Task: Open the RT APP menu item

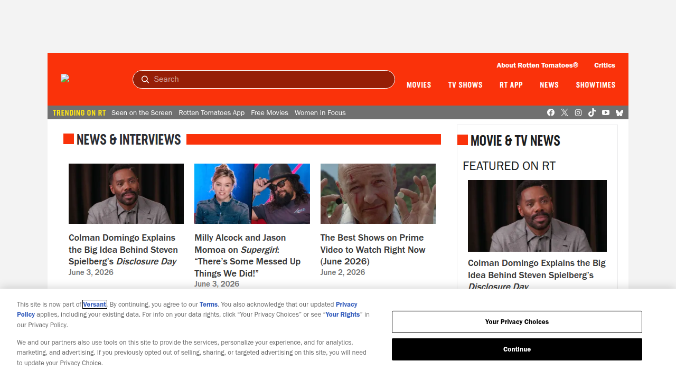Action: click(511, 85)
